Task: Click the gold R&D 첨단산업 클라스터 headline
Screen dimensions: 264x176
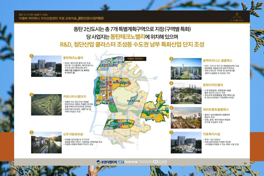Action: pos(132,44)
